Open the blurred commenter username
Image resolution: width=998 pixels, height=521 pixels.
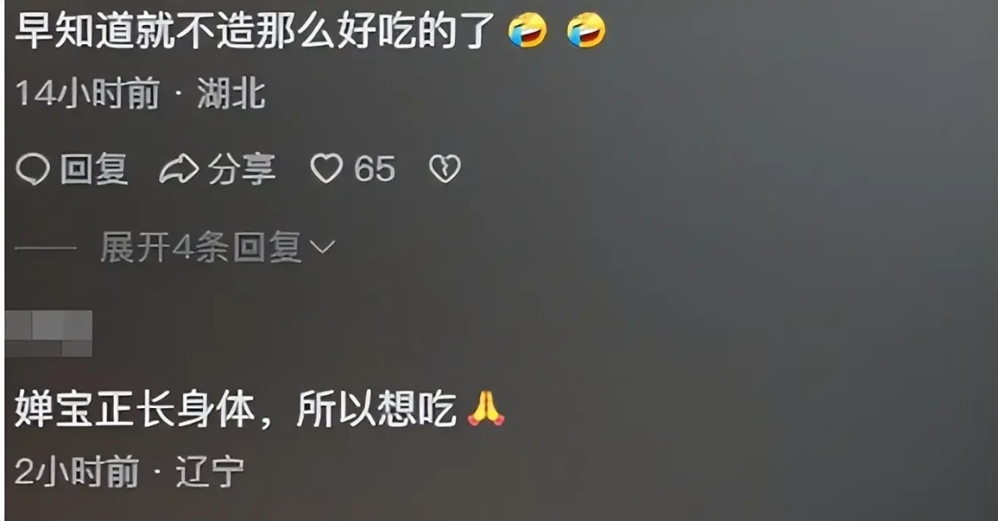tap(48, 334)
